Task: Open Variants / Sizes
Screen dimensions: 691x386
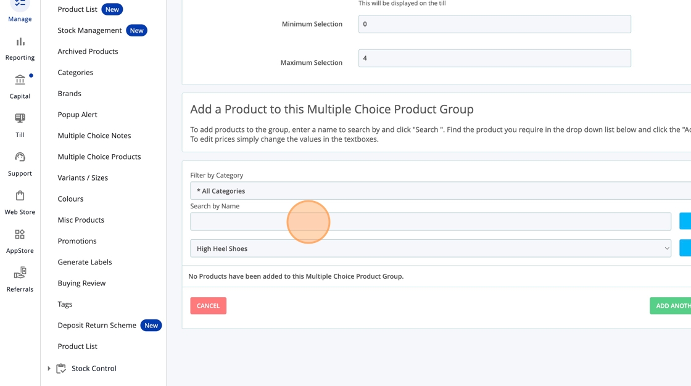Action: tap(83, 178)
